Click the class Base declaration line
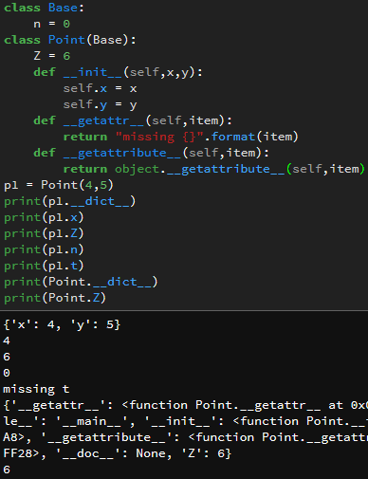368x479 pixels. pos(44,8)
